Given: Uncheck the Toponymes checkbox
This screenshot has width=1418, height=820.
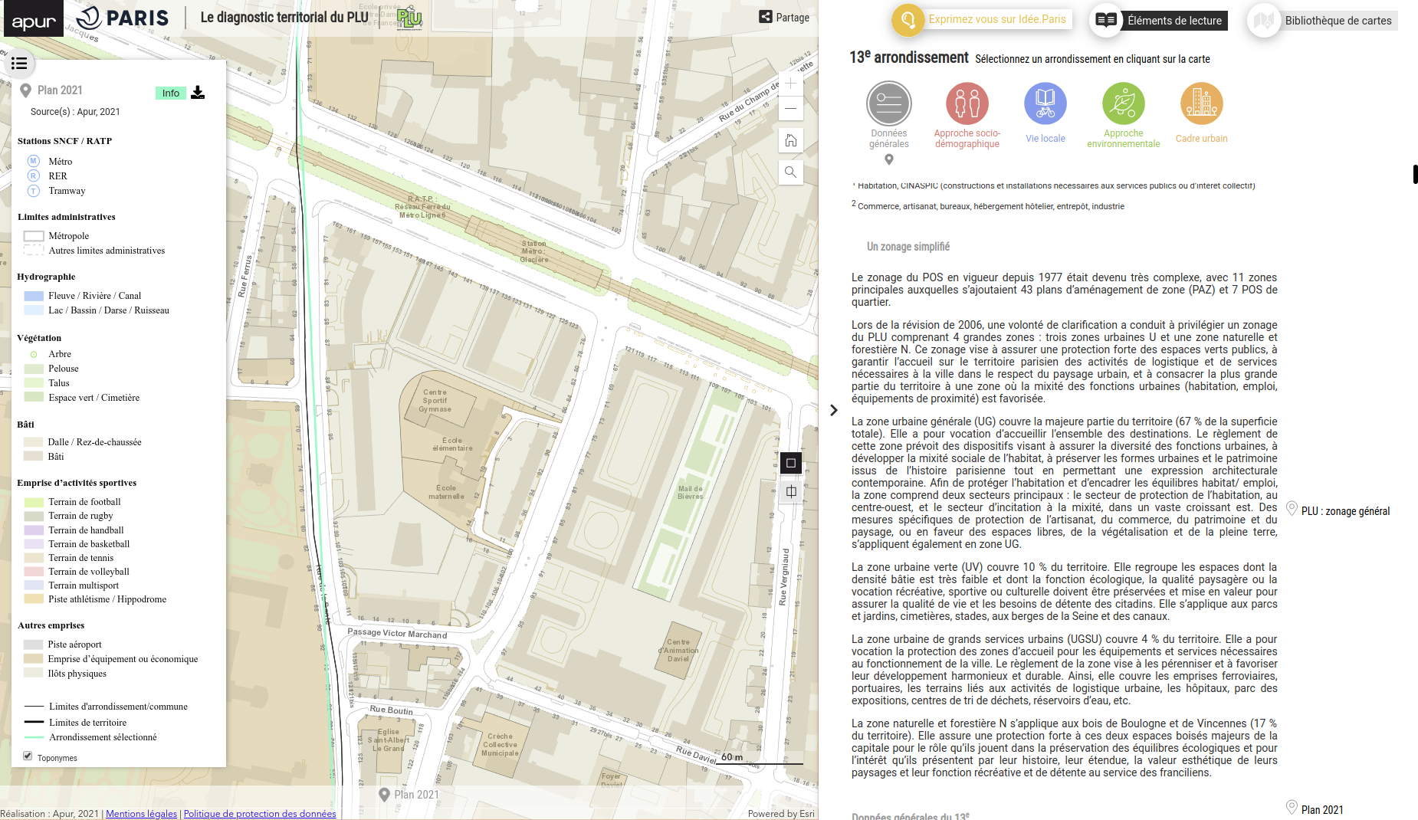Looking at the screenshot, I should click(x=28, y=756).
